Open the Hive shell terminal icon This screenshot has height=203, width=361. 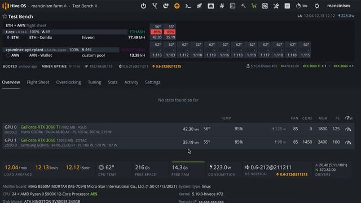232,6
